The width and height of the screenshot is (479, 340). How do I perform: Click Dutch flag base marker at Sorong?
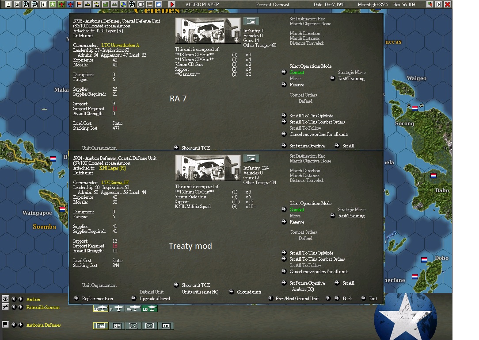click(x=415, y=108)
